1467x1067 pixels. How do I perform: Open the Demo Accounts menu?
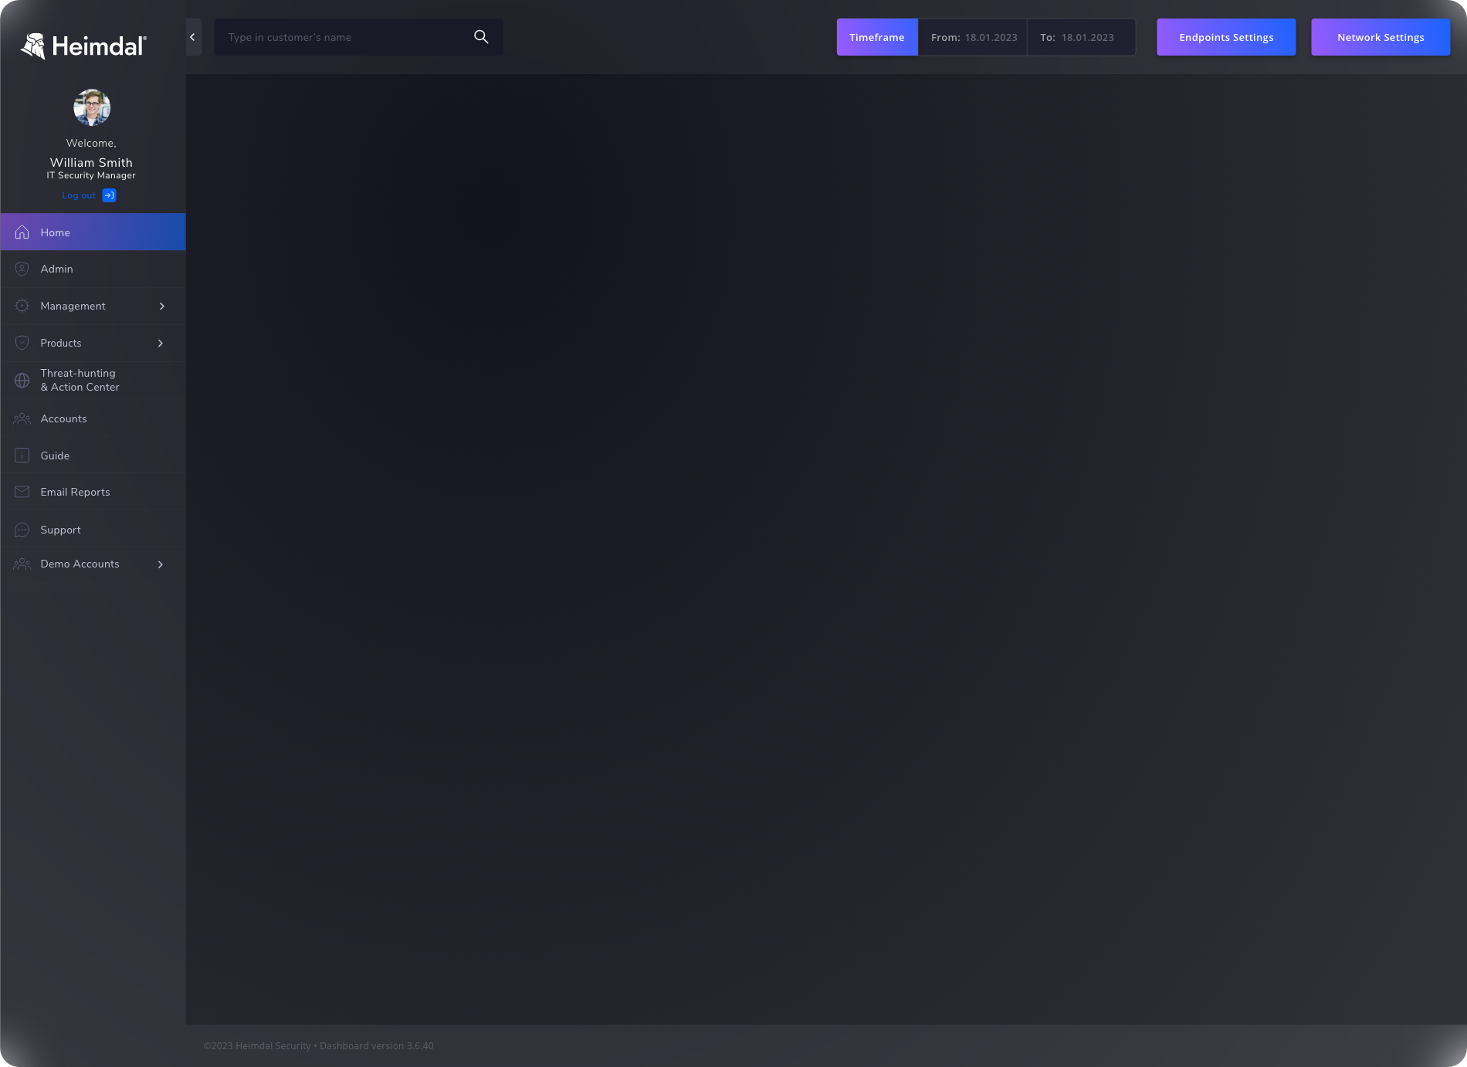(93, 564)
